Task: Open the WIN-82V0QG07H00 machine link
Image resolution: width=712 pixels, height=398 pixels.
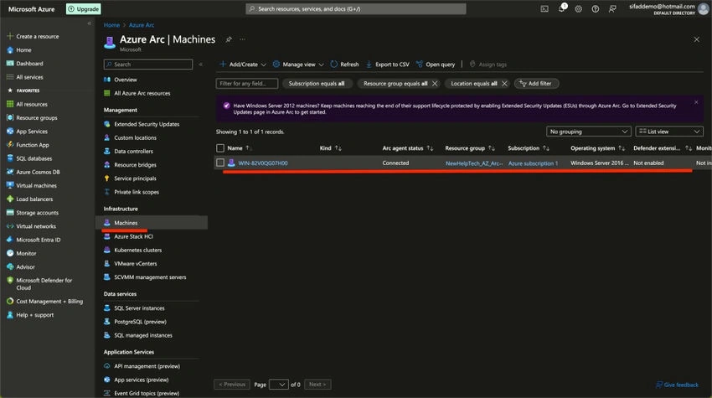Action: [263, 163]
